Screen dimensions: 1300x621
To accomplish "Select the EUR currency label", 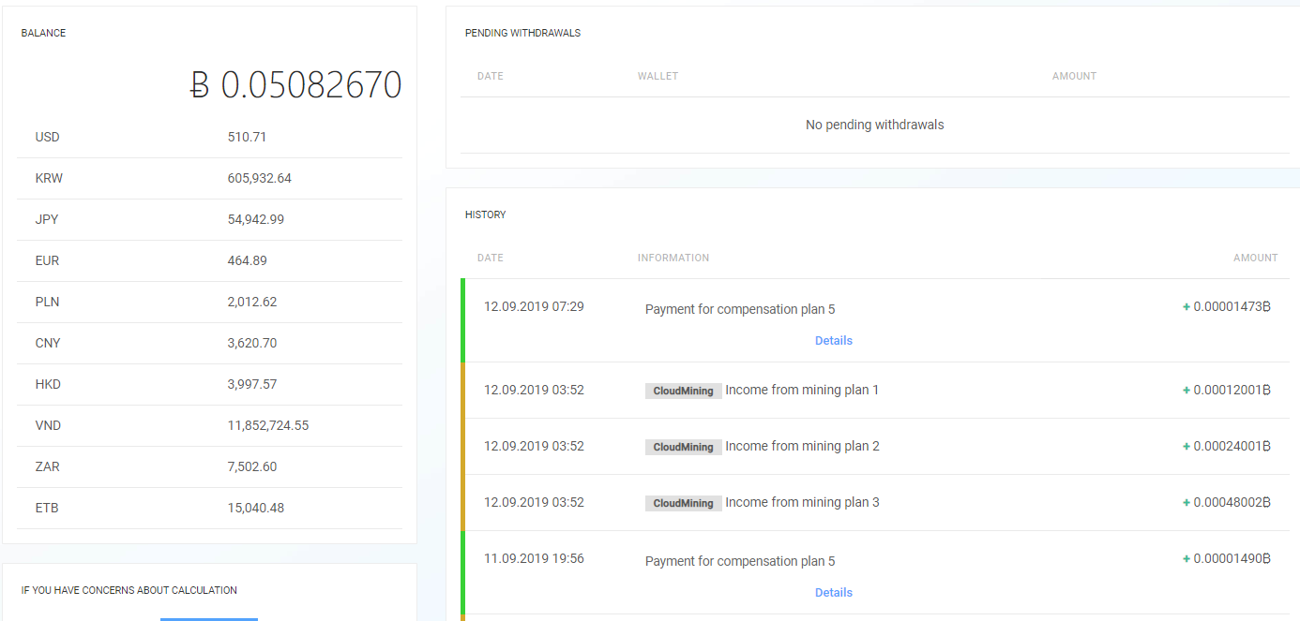I will [47, 260].
